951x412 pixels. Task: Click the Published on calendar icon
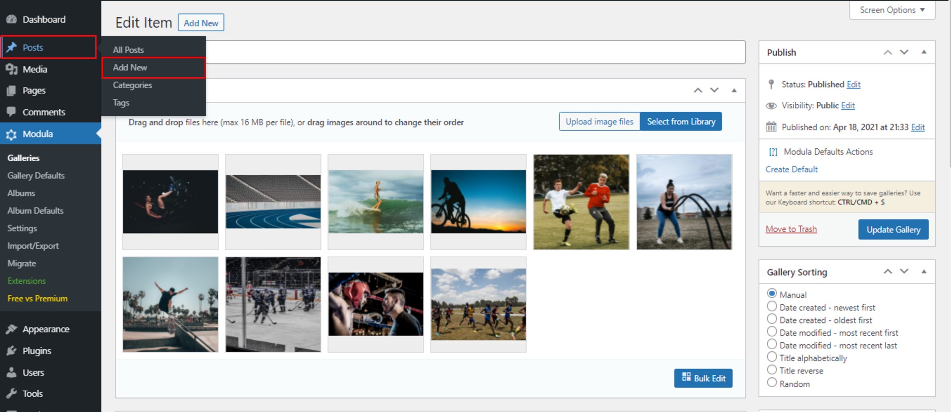pyautogui.click(x=771, y=127)
